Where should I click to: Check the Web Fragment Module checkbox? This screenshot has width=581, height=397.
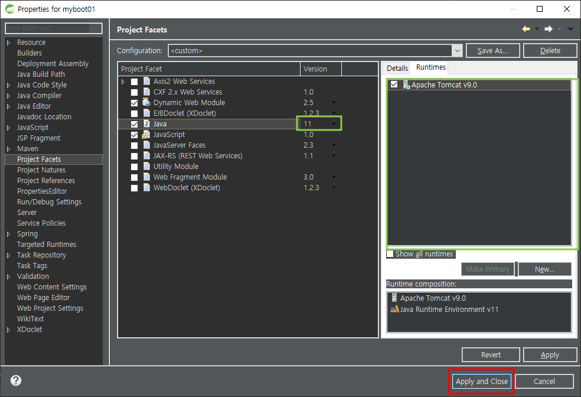point(134,177)
